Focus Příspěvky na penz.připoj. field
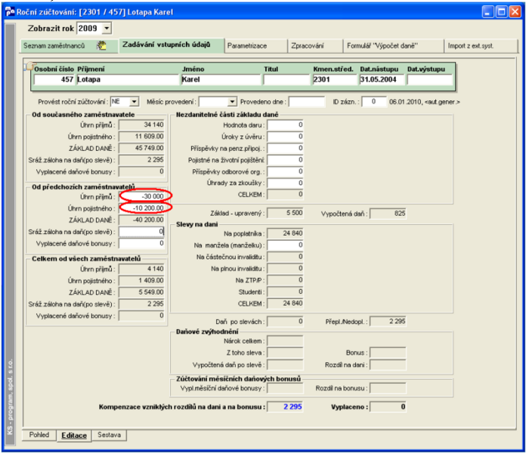 tap(285, 148)
